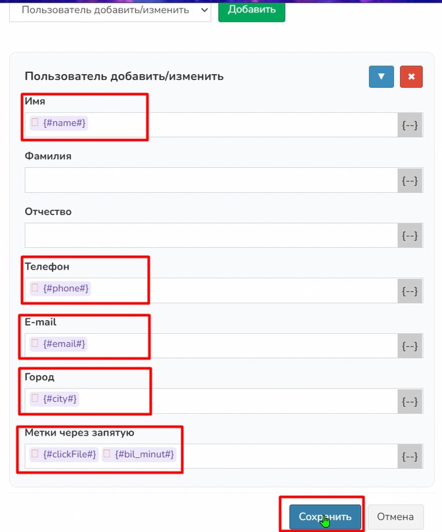The width and height of the screenshot is (442, 532).
Task: Select the {#phone#} tag in Телефон field
Action: [x=66, y=288]
